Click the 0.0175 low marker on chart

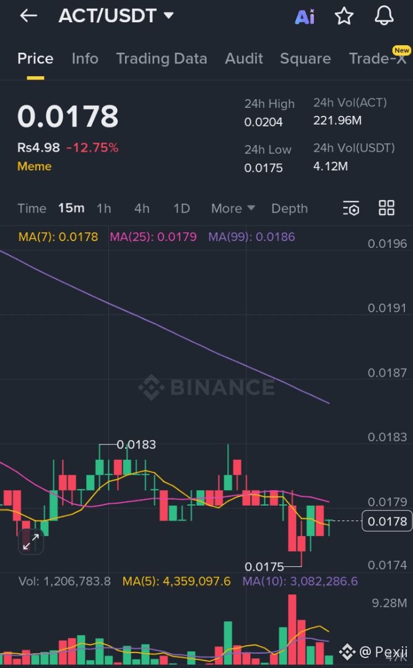[x=264, y=566]
